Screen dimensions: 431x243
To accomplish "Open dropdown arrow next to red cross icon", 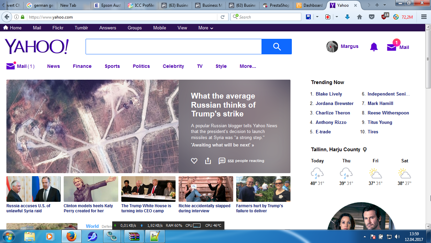I will [337, 17].
